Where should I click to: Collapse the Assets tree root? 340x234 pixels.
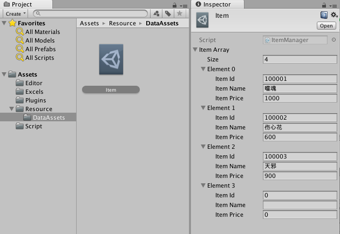4,74
